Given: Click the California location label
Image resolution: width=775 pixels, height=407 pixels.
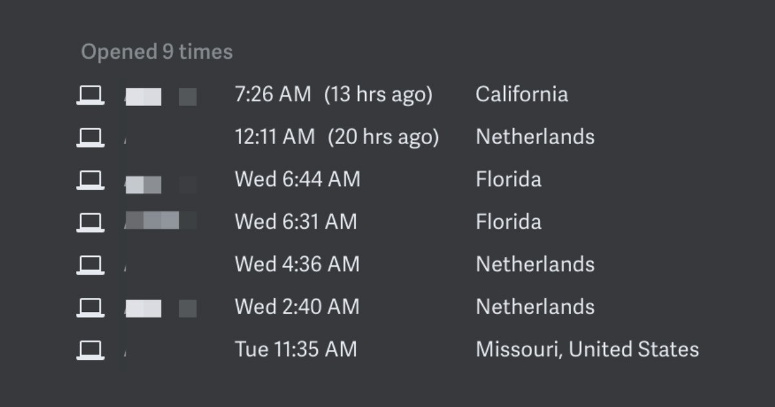Looking at the screenshot, I should pyautogui.click(x=522, y=94).
